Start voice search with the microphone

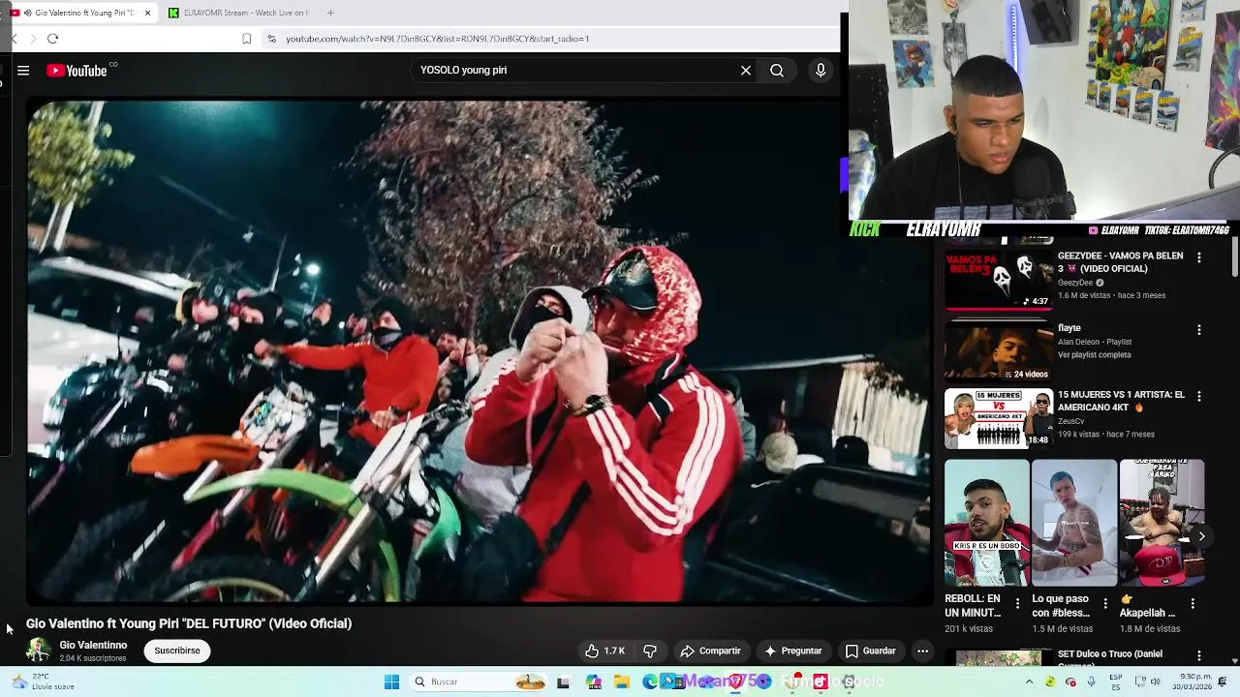(821, 71)
